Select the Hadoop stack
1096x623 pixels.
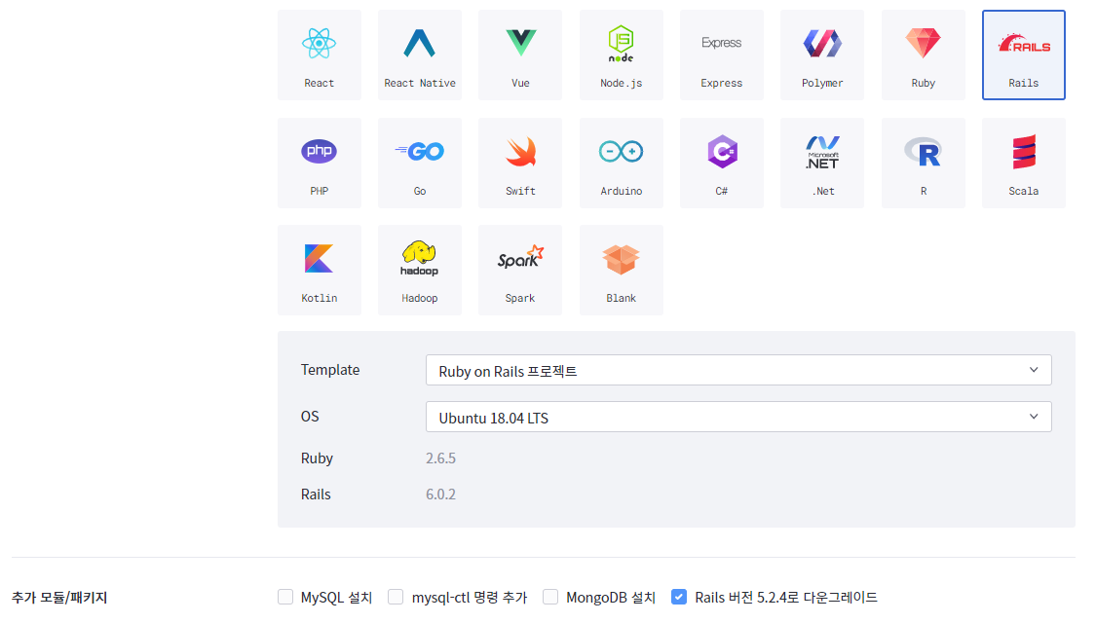pos(419,271)
